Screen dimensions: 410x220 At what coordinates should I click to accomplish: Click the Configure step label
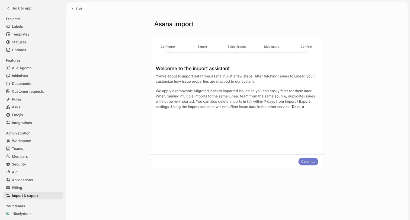(168, 47)
